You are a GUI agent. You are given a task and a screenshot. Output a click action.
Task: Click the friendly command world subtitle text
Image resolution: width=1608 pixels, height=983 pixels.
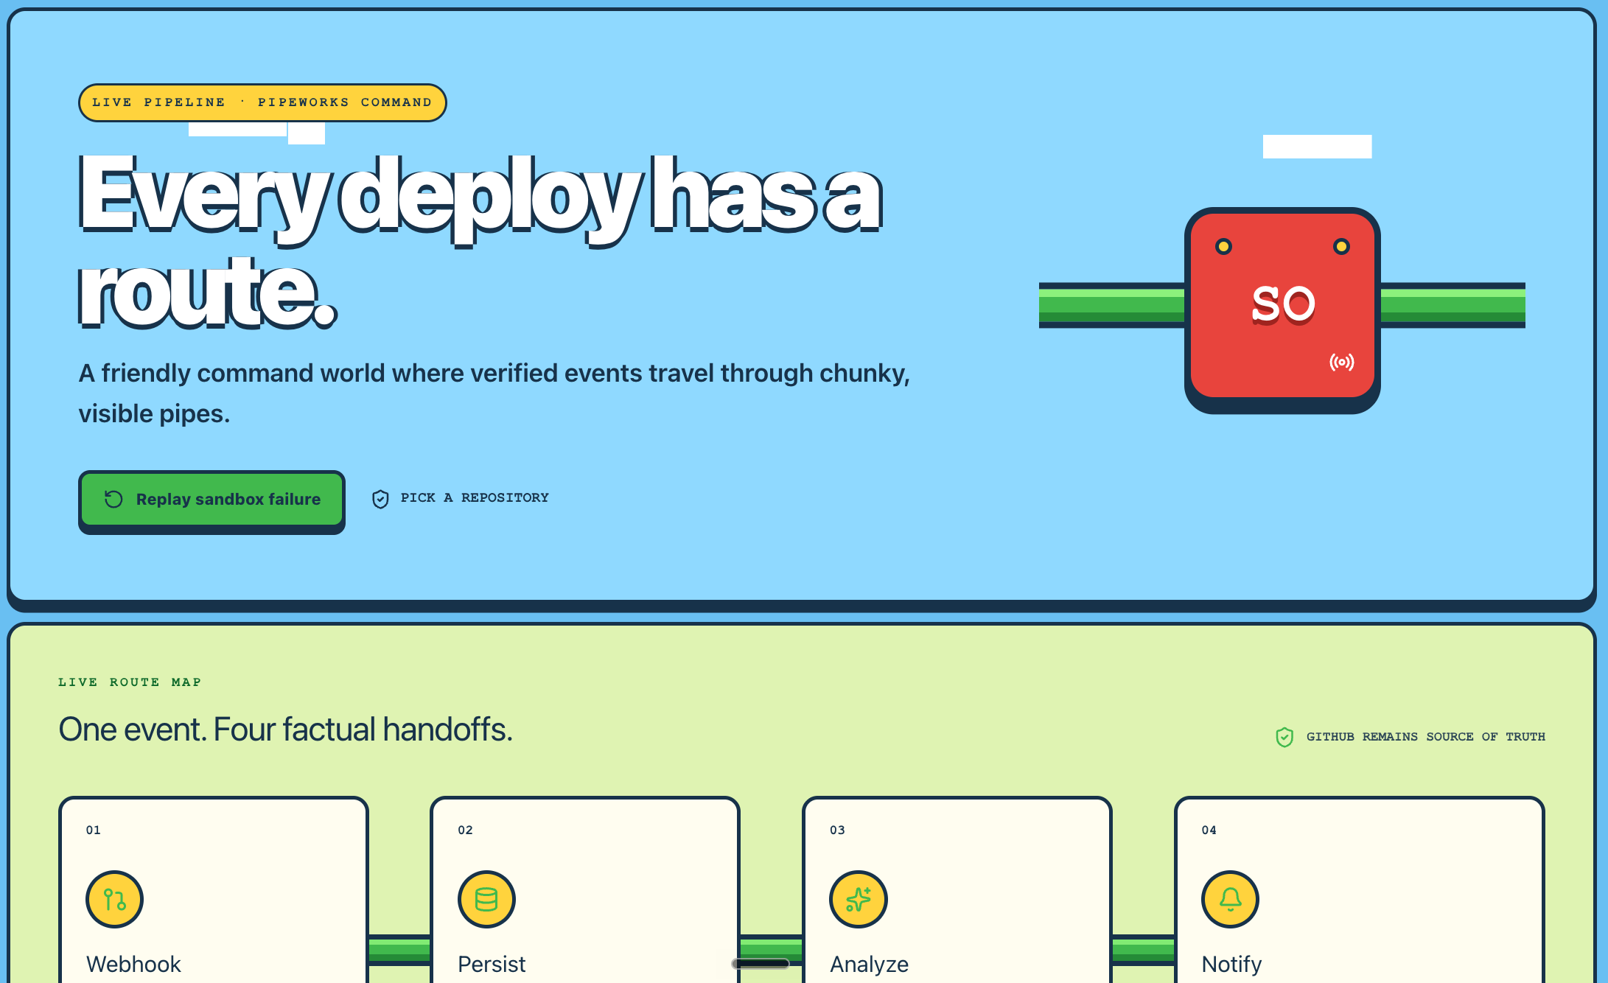pos(494,393)
